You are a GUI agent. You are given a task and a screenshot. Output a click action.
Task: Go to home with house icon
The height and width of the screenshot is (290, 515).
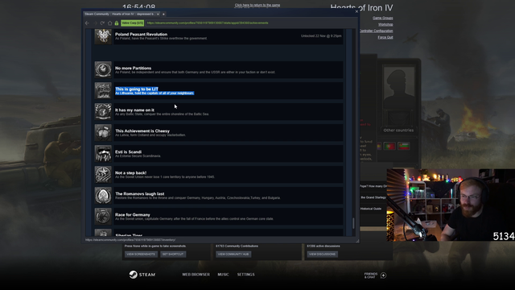pos(109,23)
